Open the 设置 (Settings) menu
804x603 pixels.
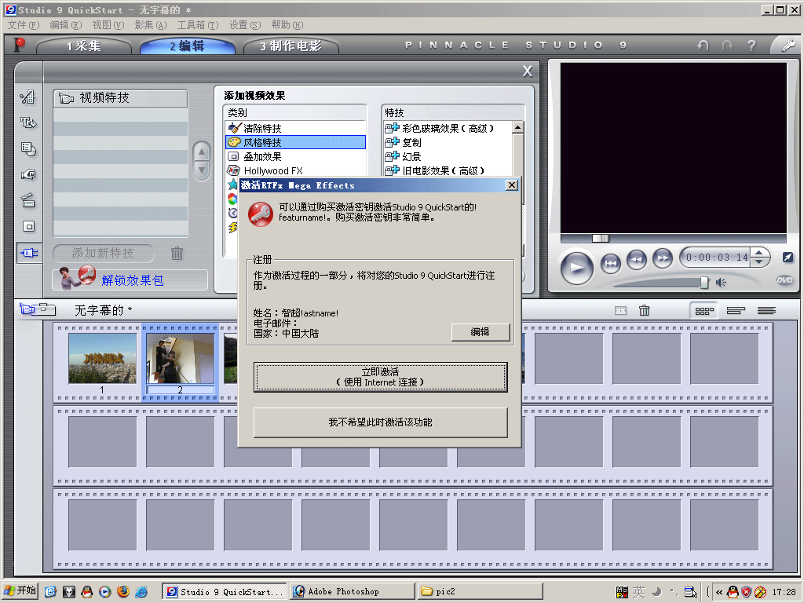[x=245, y=25]
